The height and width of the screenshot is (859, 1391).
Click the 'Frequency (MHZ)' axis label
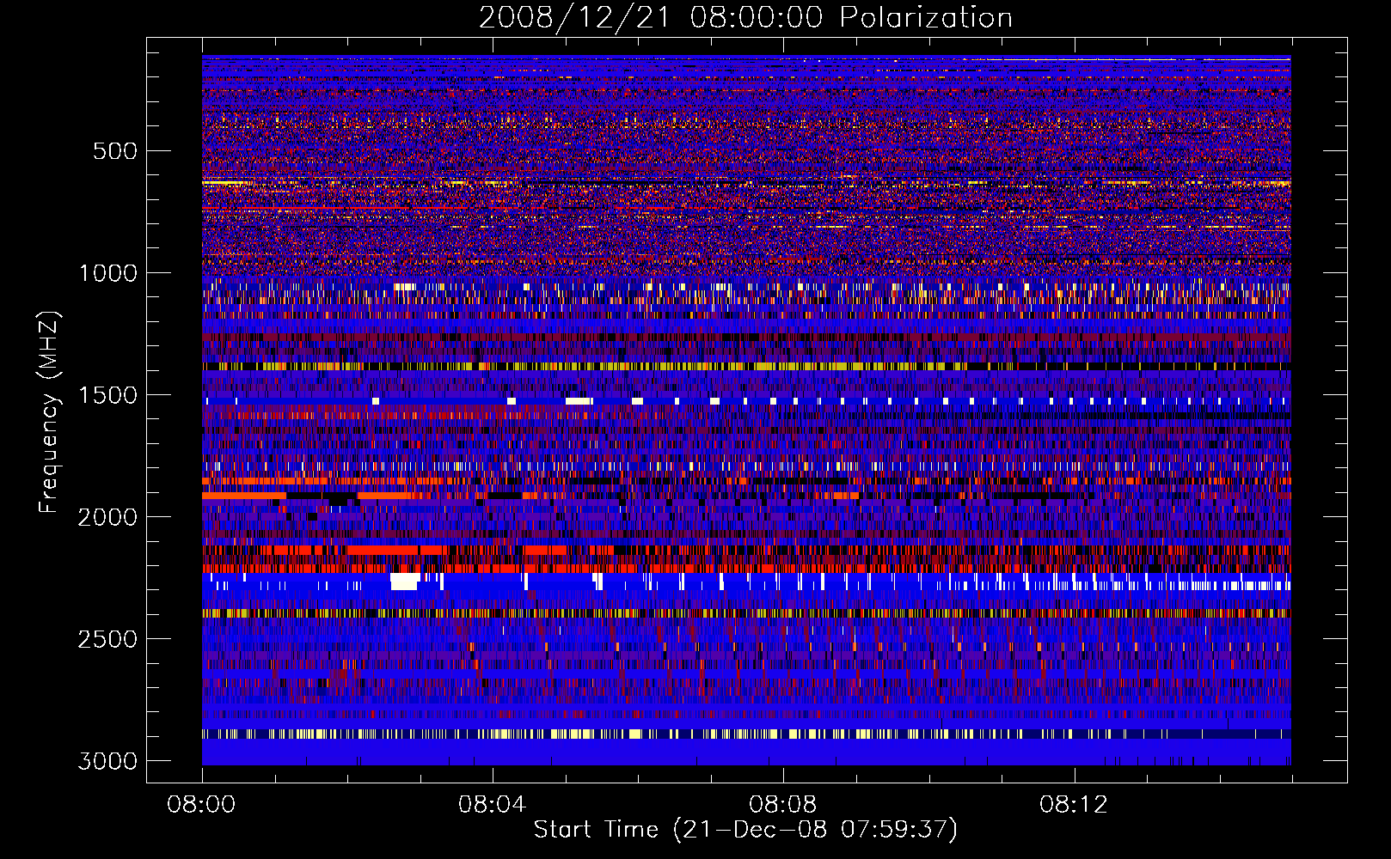coord(49,412)
